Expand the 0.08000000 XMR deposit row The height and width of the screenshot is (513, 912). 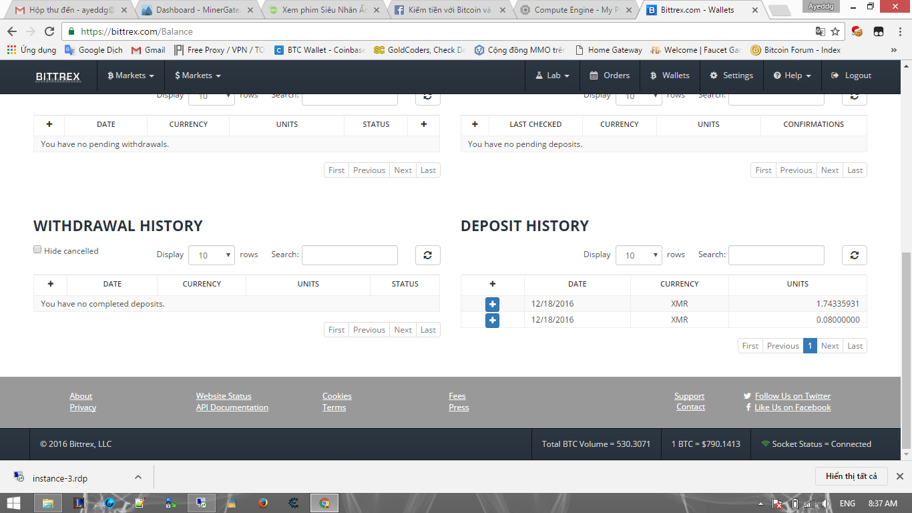point(493,320)
